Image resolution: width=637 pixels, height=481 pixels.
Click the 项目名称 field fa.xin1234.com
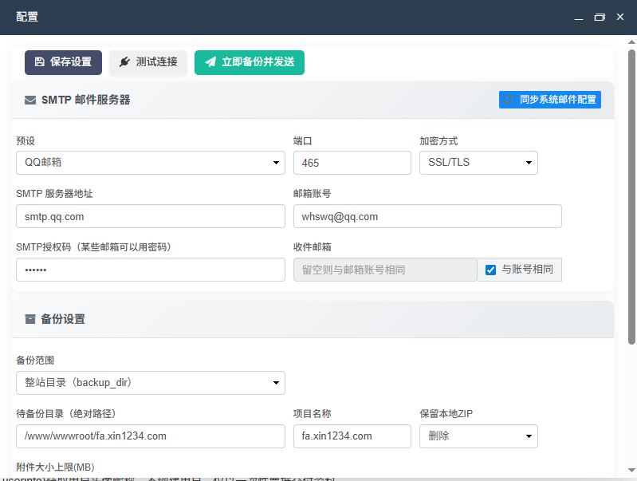352,436
